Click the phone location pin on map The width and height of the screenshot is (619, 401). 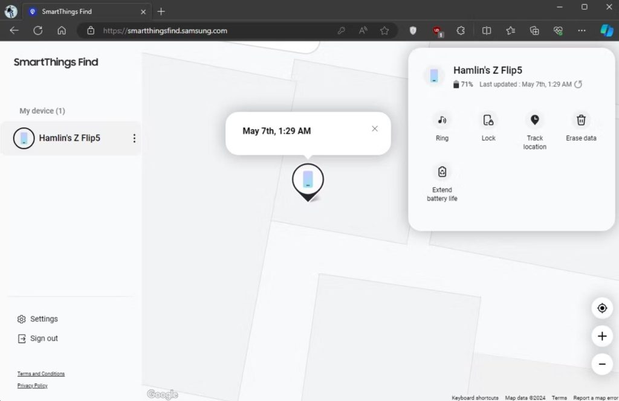point(308,181)
